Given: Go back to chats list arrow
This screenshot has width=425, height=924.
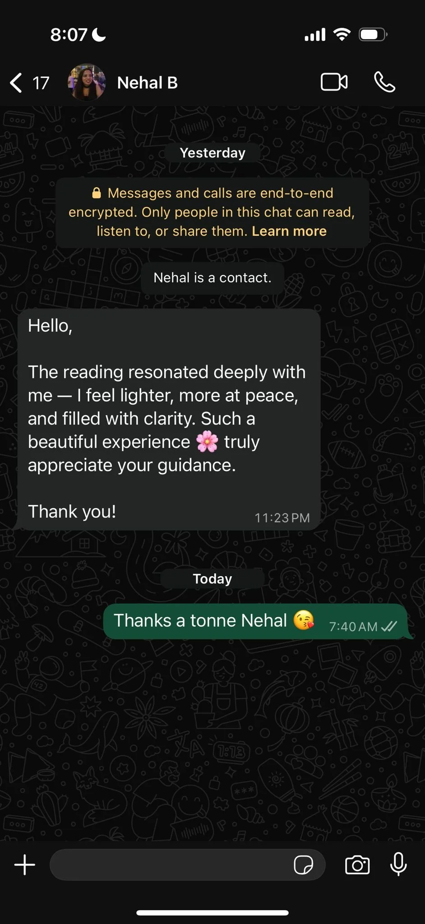Looking at the screenshot, I should point(16,83).
